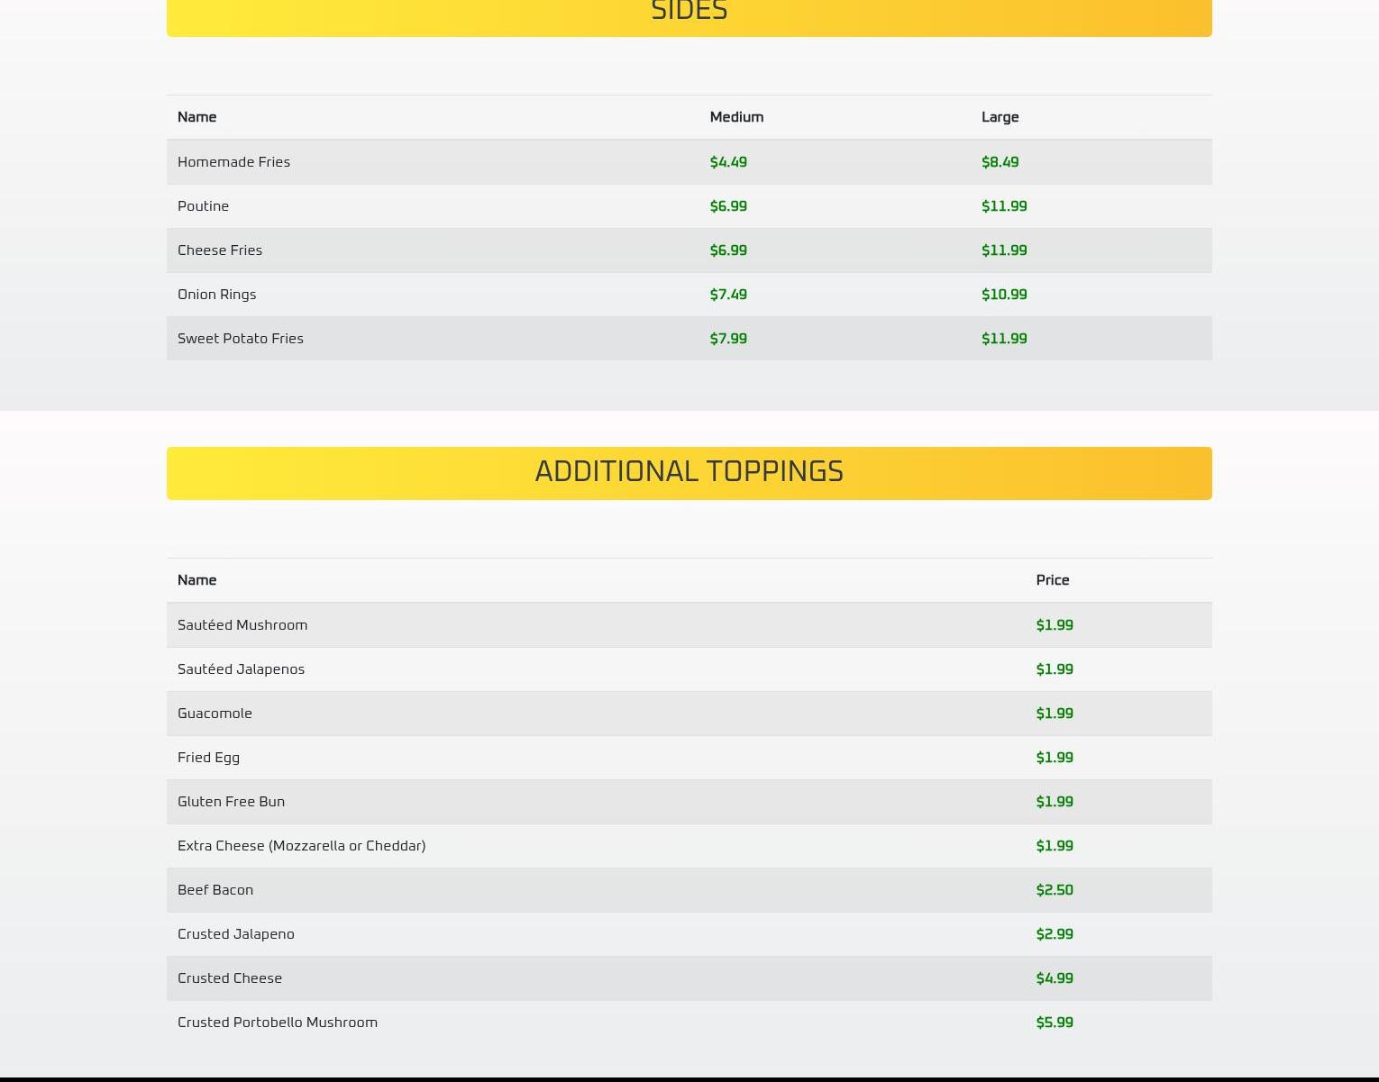Click the Large column header
Screen dimensions: 1379x1082
1000,117
